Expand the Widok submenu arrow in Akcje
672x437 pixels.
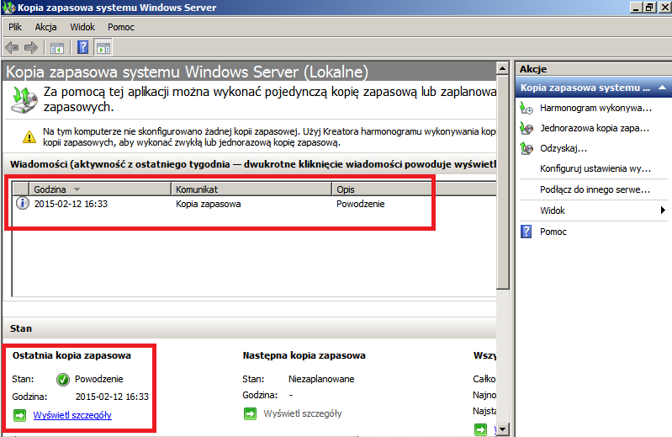663,211
